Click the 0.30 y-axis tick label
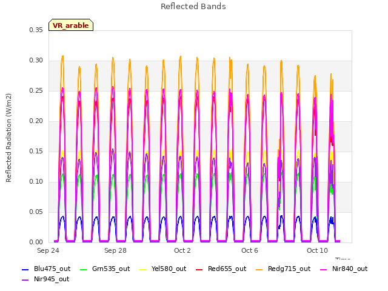The width and height of the screenshot is (388, 291). [36, 61]
